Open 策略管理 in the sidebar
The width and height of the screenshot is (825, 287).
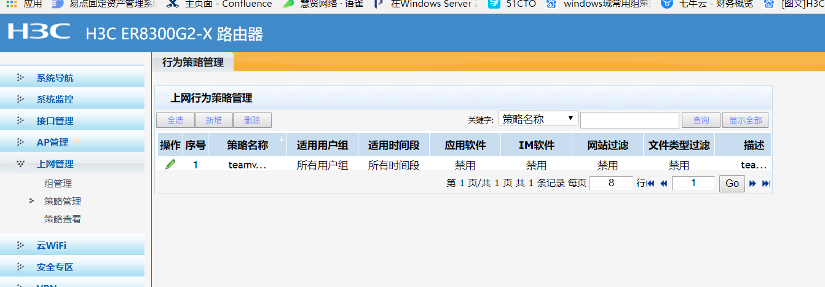63,201
